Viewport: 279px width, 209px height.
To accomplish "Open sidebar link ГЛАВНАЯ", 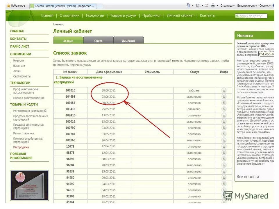I will click(17, 31).
